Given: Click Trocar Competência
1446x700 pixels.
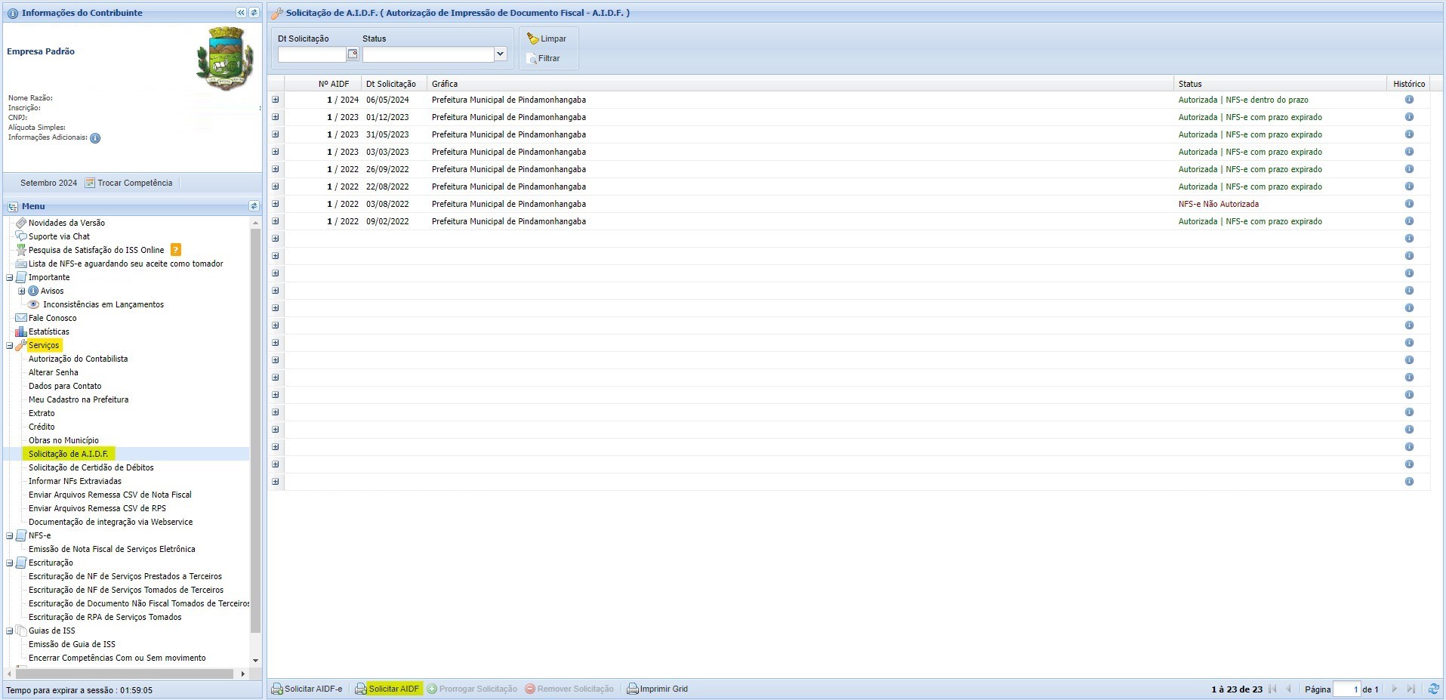Looking at the screenshot, I should [x=129, y=183].
